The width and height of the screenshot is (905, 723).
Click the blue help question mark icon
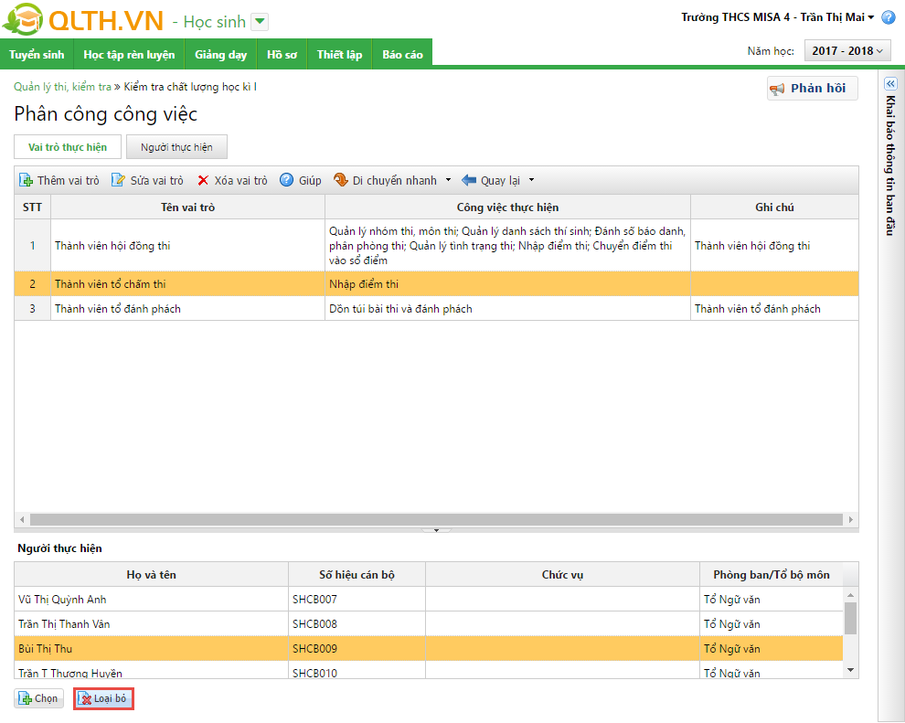click(x=888, y=17)
